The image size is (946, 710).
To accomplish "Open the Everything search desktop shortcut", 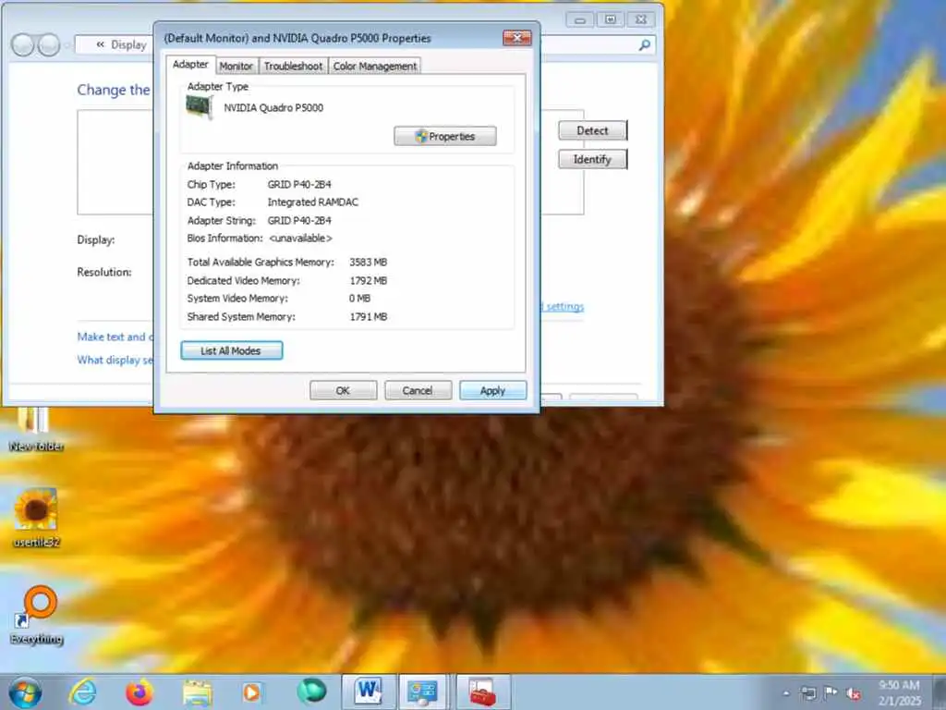I will [x=37, y=615].
